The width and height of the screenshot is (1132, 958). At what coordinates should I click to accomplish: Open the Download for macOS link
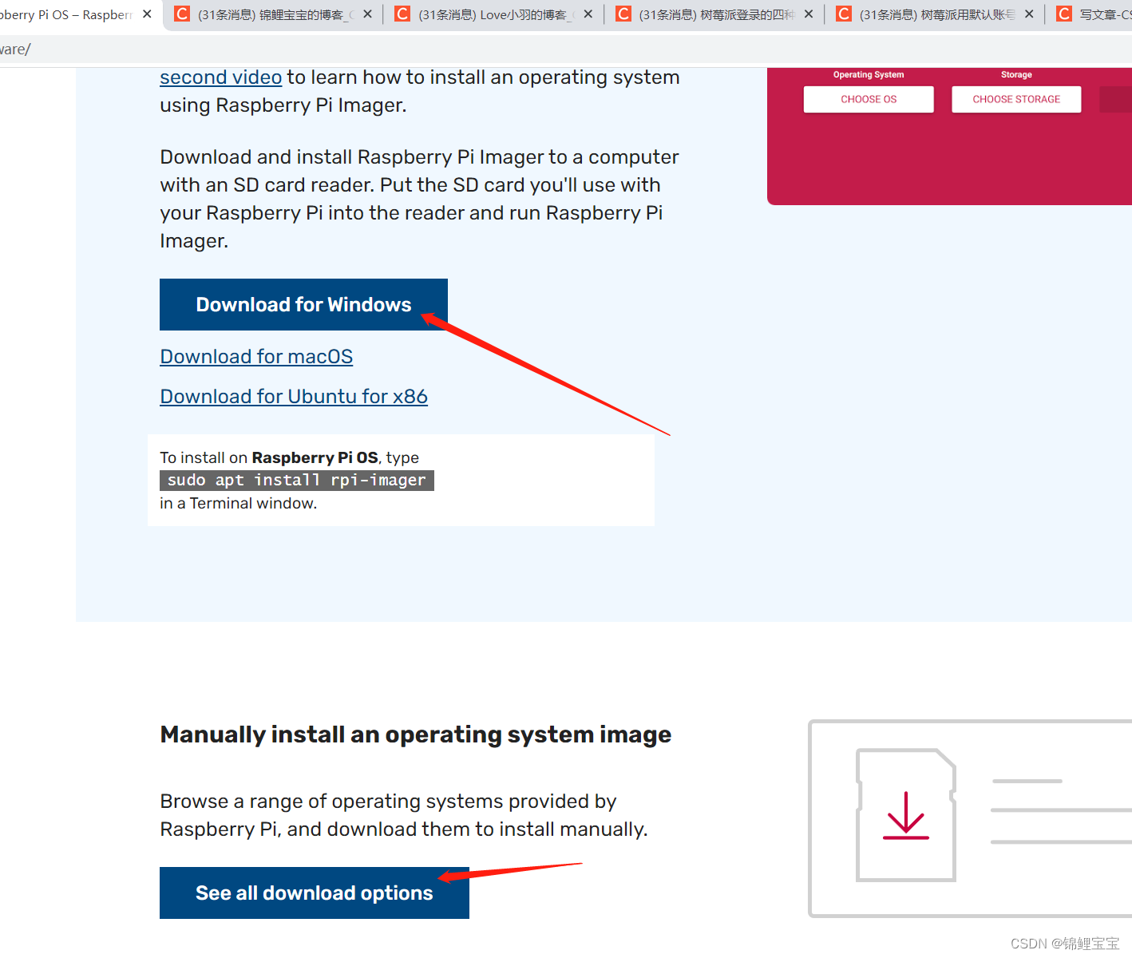tap(256, 357)
